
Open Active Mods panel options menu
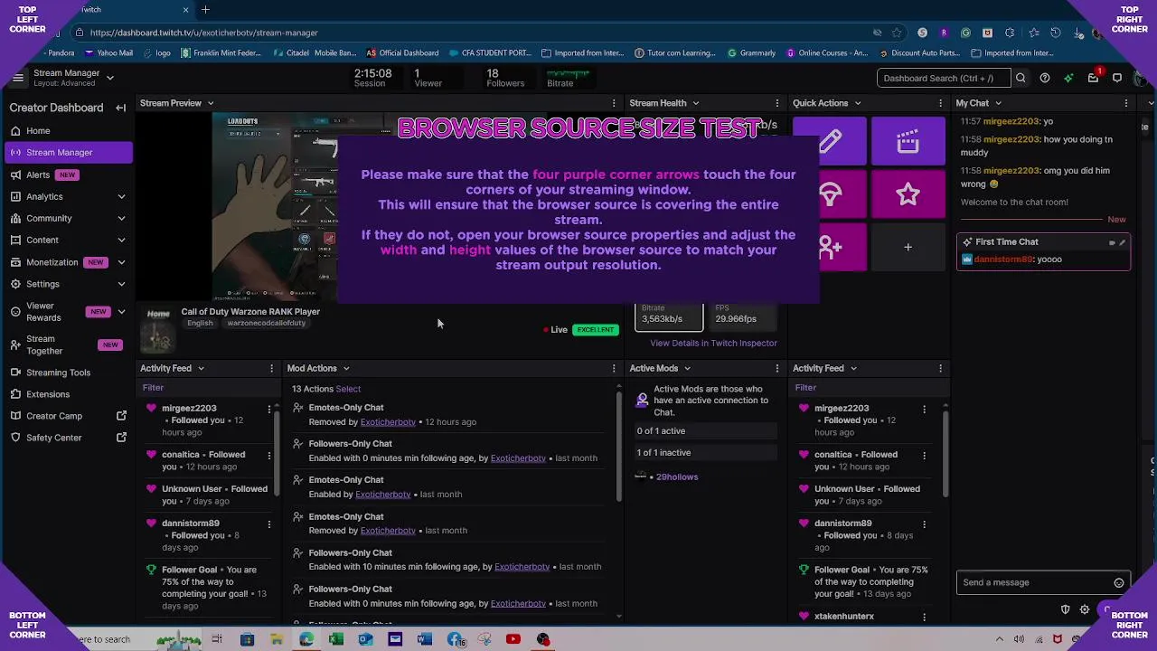pos(776,368)
